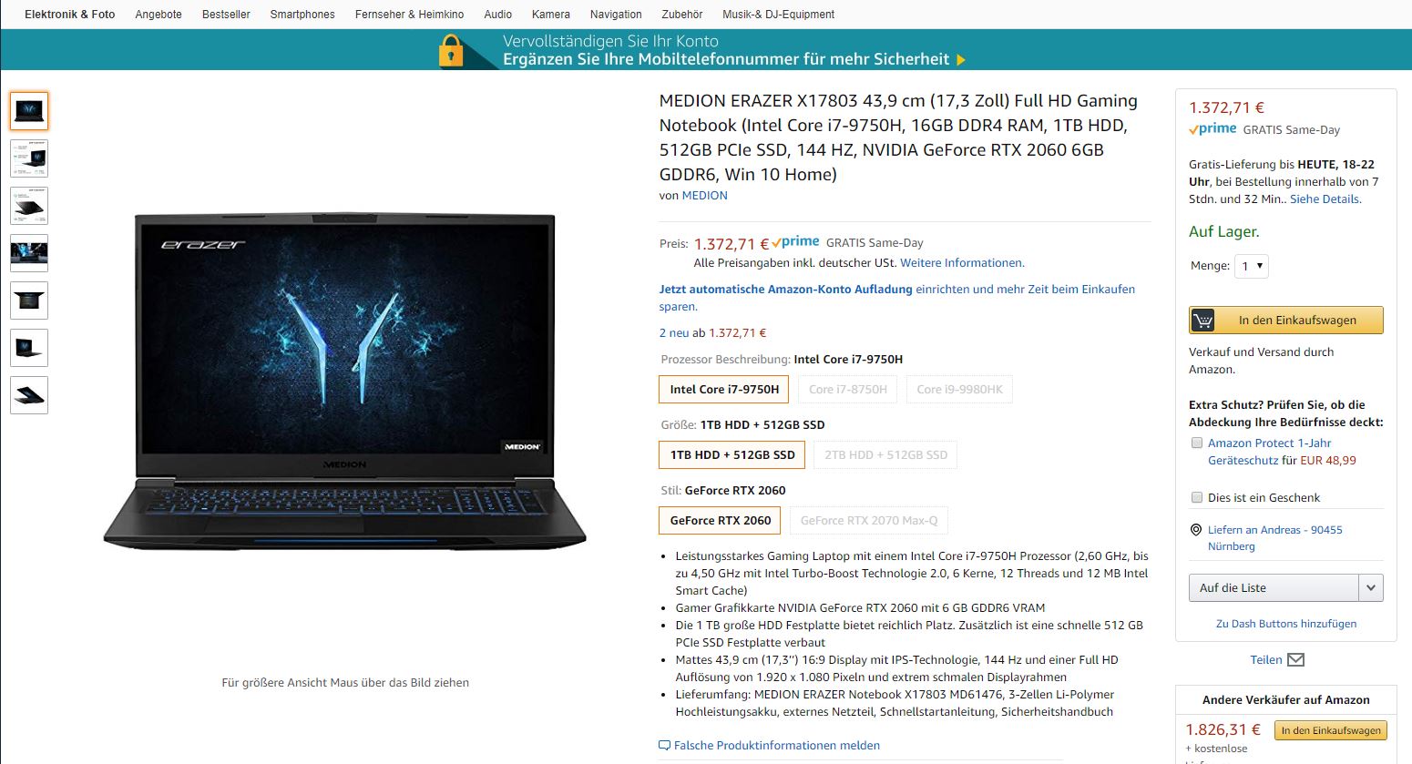Click the prime logo beside the price
This screenshot has width=1412, height=764.
[795, 242]
